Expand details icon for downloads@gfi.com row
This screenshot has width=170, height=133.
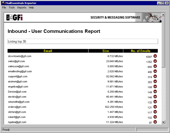click(155, 56)
